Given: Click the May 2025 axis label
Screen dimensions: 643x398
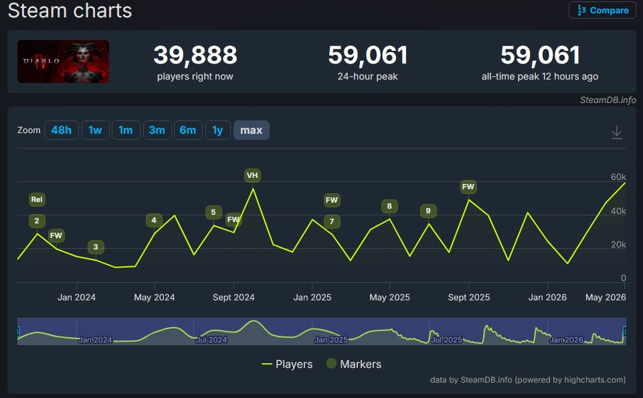Looking at the screenshot, I should 389,297.
